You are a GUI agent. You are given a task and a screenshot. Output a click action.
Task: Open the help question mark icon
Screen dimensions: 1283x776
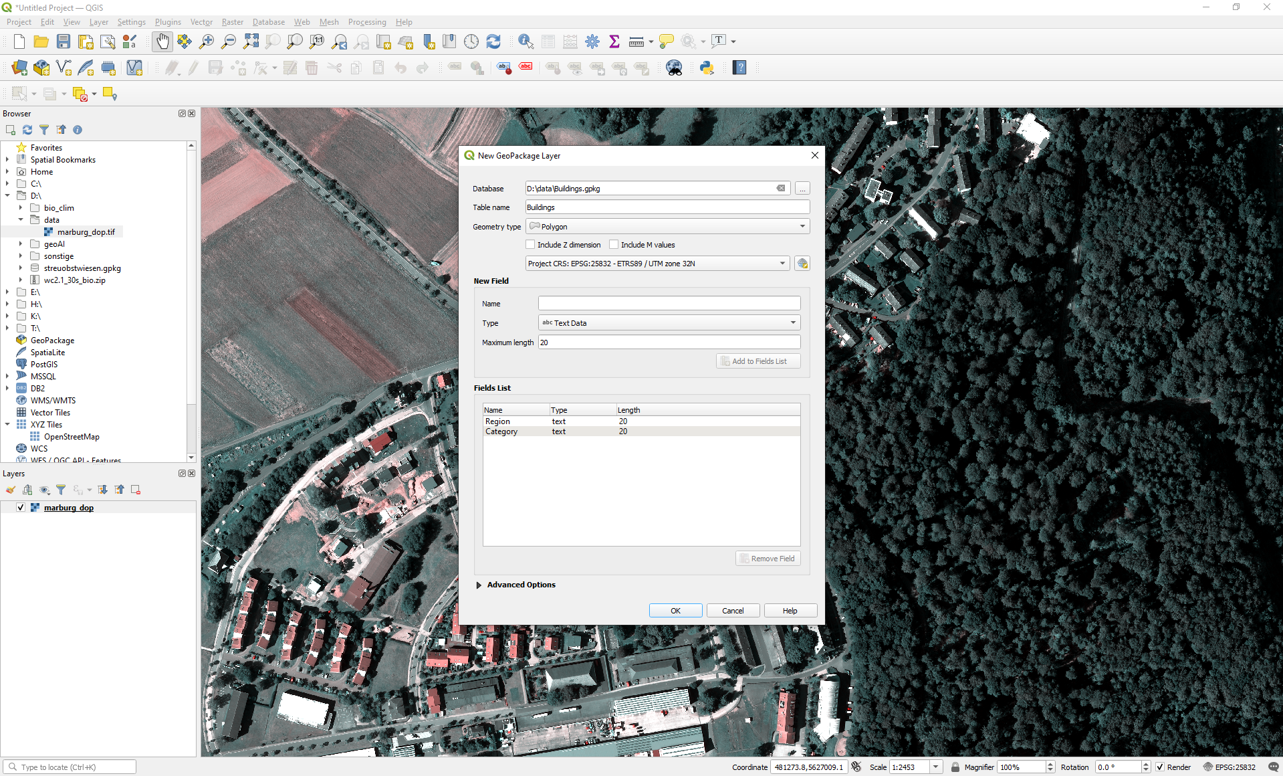point(739,68)
